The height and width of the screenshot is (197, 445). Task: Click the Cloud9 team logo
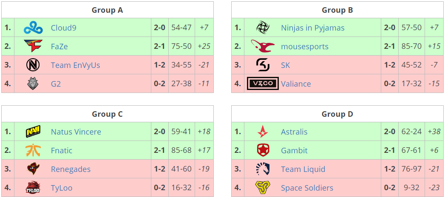coord(33,28)
